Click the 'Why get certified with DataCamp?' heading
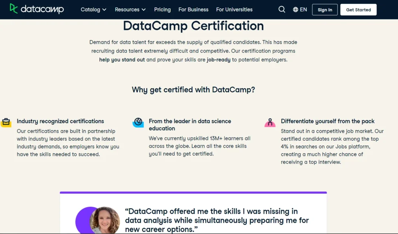 194,89
